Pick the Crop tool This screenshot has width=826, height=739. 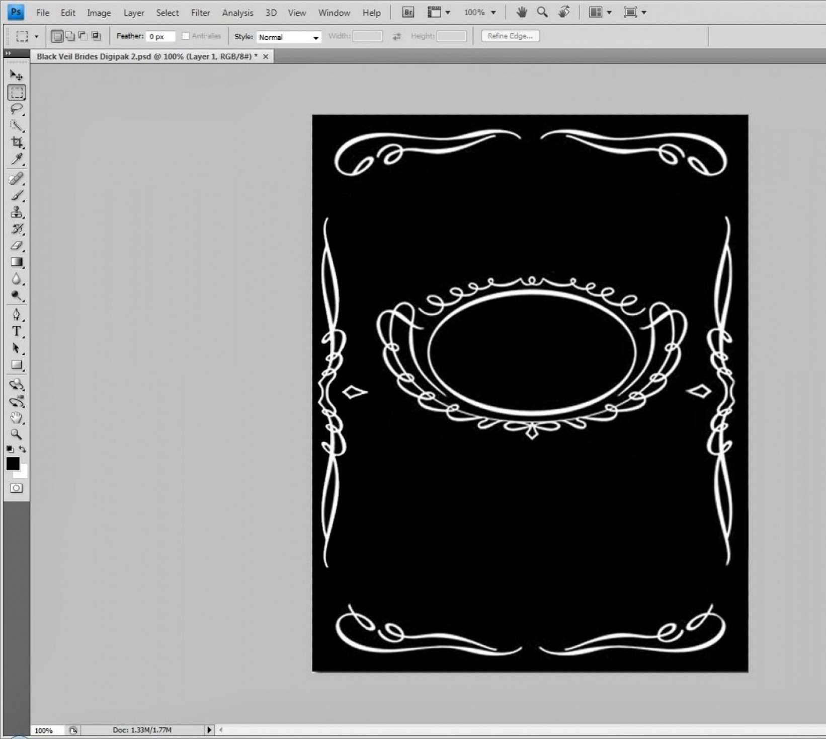[x=16, y=142]
